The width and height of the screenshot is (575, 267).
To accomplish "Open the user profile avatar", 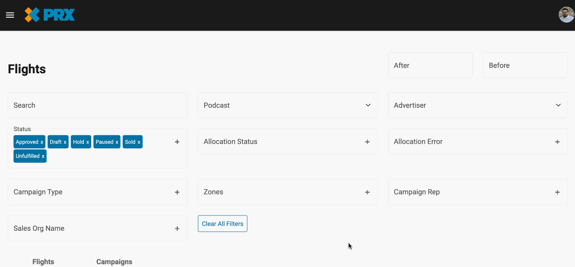I will click(566, 15).
